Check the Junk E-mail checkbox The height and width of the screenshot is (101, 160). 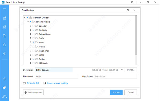click(x=33, y=51)
